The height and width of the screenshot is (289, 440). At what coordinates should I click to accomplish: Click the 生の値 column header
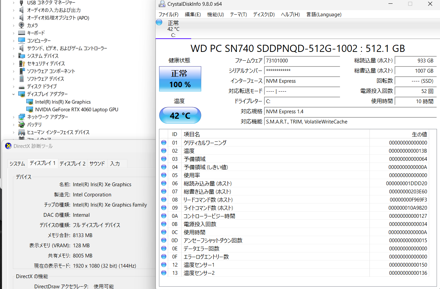399,134
